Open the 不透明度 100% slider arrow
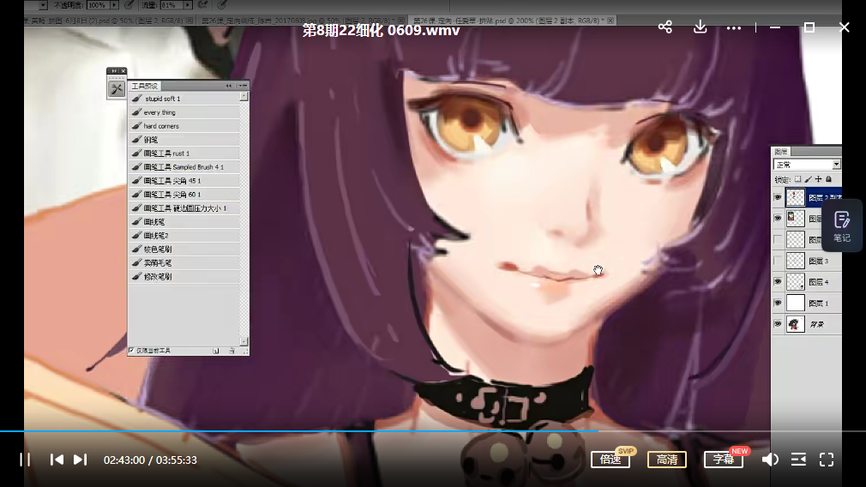 (x=114, y=5)
